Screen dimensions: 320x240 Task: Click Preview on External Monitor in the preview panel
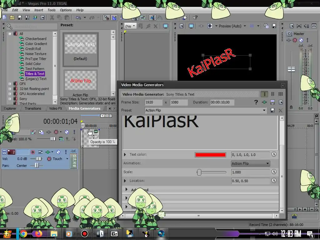(x=191, y=26)
